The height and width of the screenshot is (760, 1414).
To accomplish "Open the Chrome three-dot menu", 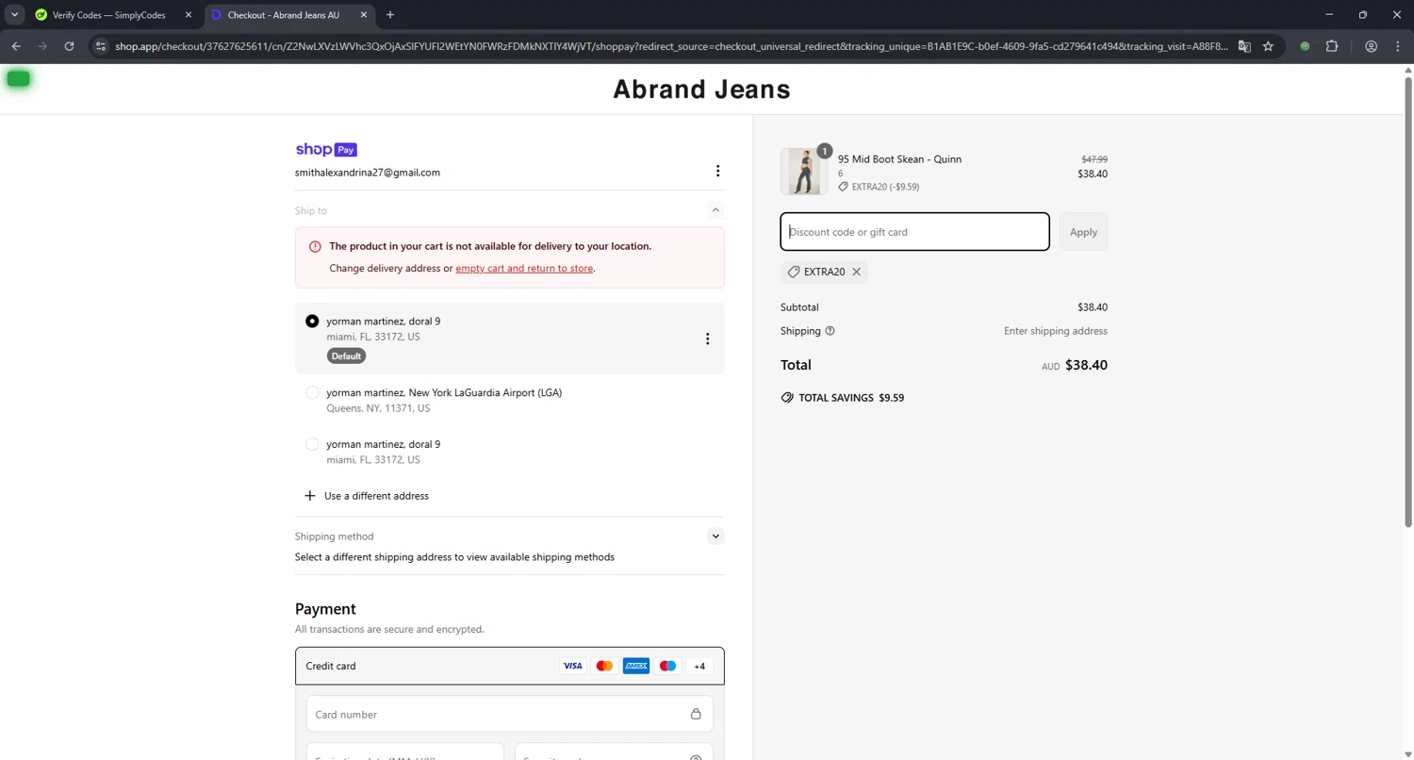I will pyautogui.click(x=1398, y=46).
